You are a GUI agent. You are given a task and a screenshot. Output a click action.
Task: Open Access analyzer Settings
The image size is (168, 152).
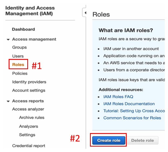pos(27,135)
